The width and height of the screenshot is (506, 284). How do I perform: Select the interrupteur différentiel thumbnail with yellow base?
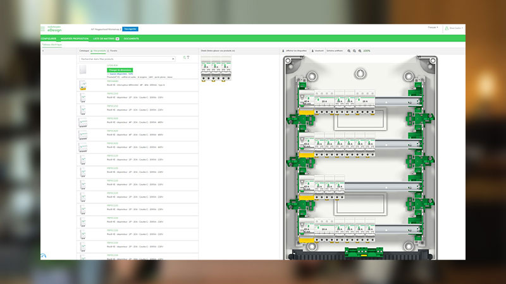coord(83,85)
